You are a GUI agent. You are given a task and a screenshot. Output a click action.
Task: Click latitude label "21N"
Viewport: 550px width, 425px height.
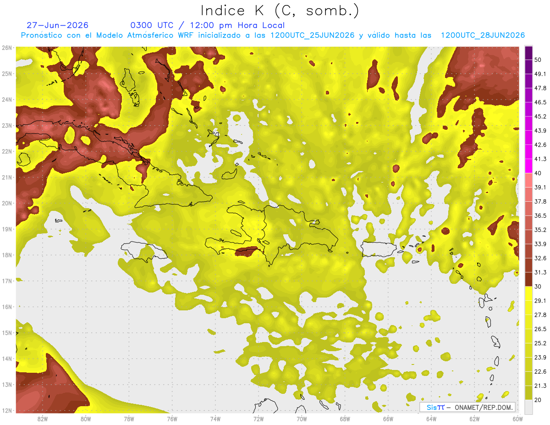(x=7, y=177)
